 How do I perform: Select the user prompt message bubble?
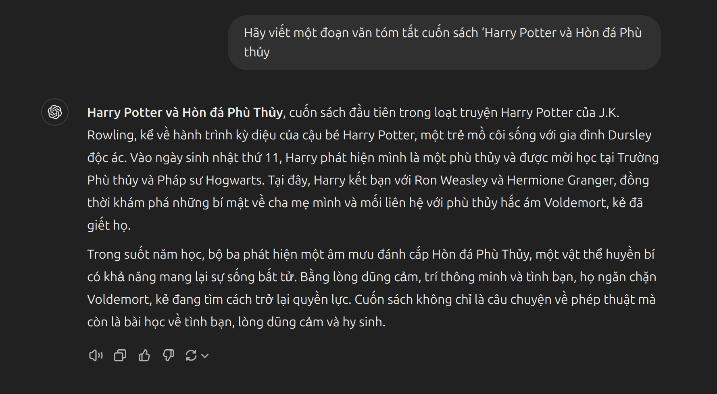444,43
